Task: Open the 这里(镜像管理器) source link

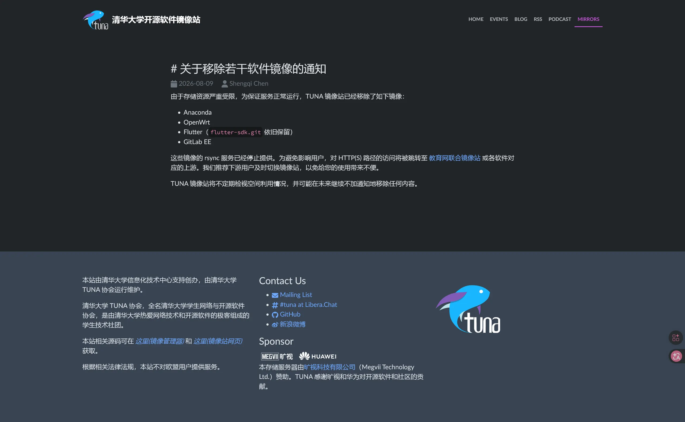Action: point(160,341)
